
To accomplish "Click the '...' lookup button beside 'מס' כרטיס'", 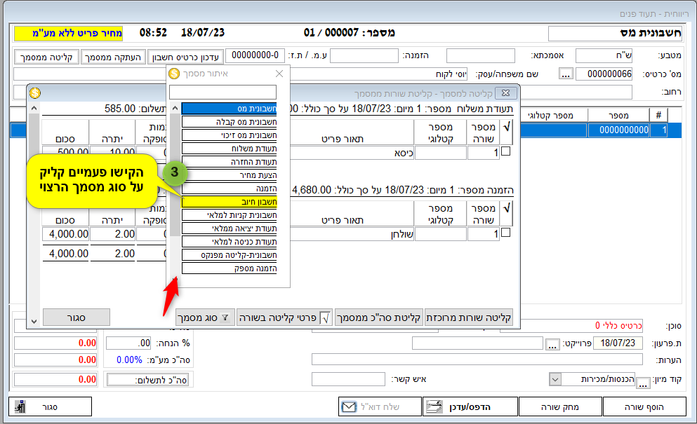I will [x=566, y=74].
